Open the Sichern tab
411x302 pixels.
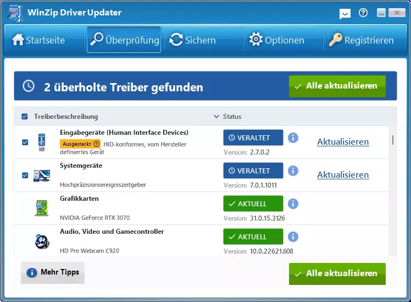204,40
